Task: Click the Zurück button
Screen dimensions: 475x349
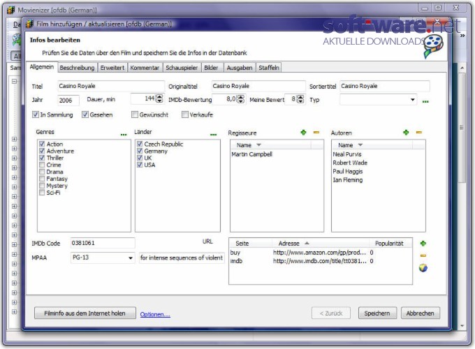Action: coord(331,313)
